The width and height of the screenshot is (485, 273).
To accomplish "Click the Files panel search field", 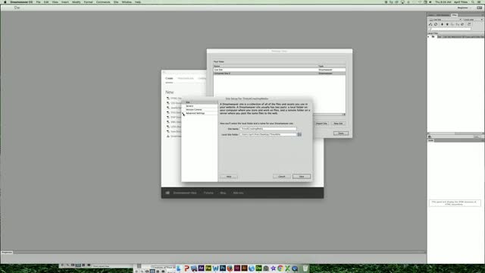I will (x=449, y=29).
